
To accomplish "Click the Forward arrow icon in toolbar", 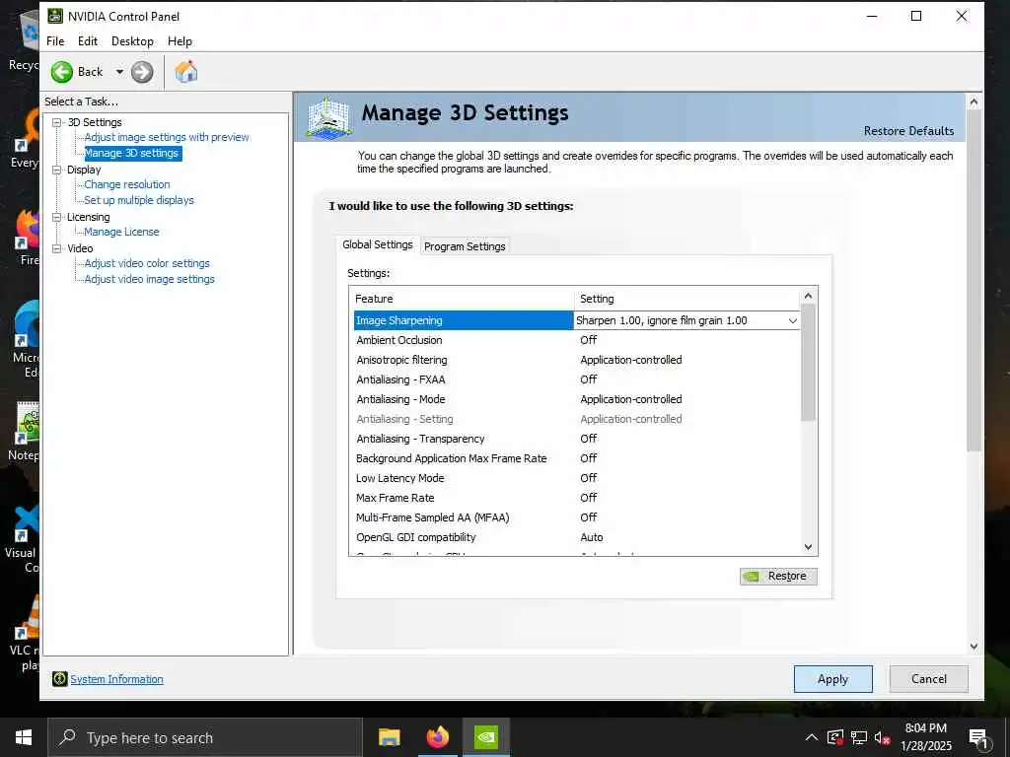I will (142, 71).
